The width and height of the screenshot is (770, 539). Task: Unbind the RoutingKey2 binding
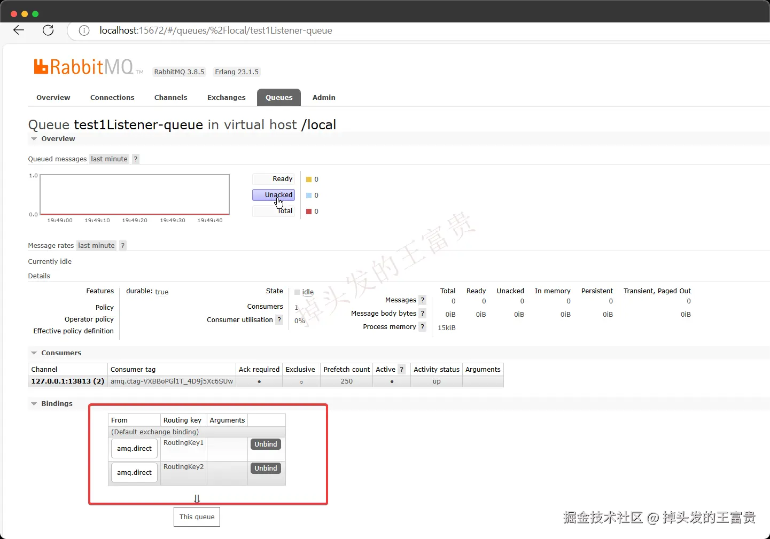coord(266,468)
